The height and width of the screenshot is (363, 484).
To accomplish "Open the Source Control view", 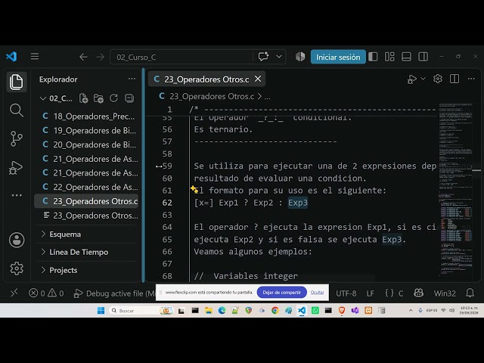I will click(x=17, y=138).
